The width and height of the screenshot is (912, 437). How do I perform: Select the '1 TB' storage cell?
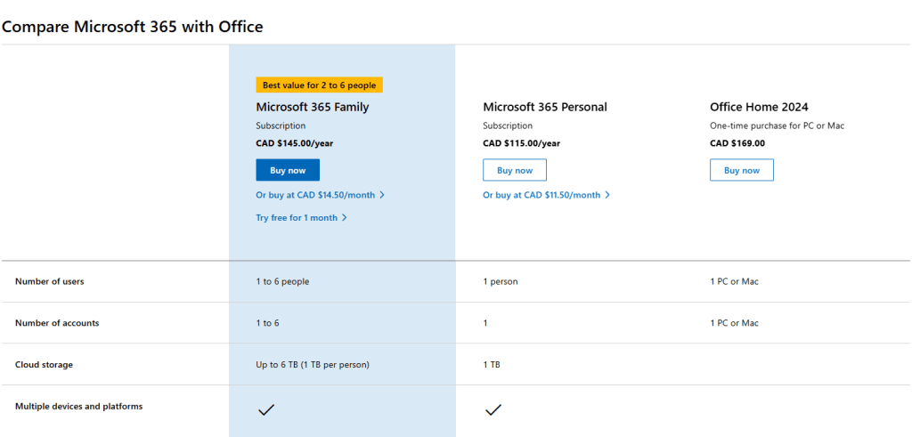click(x=492, y=365)
